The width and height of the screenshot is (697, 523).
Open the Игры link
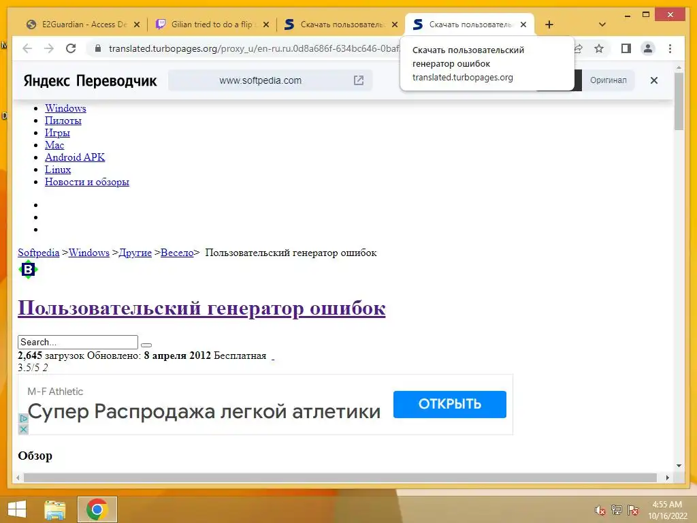pyautogui.click(x=57, y=133)
